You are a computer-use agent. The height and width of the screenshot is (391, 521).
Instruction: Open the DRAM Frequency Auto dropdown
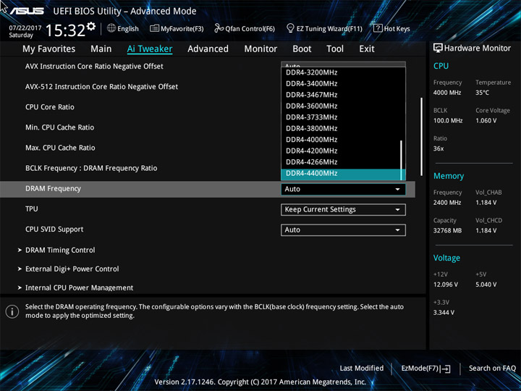[x=343, y=189]
